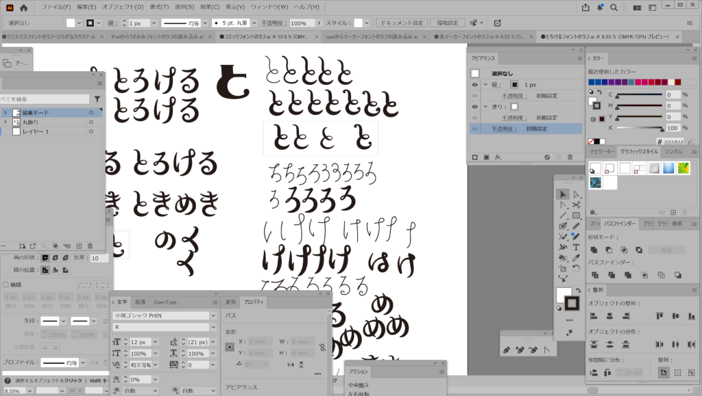The width and height of the screenshot is (702, 396).
Task: Toggle visibility eye for 線 stroke attribute
Action: click(474, 85)
